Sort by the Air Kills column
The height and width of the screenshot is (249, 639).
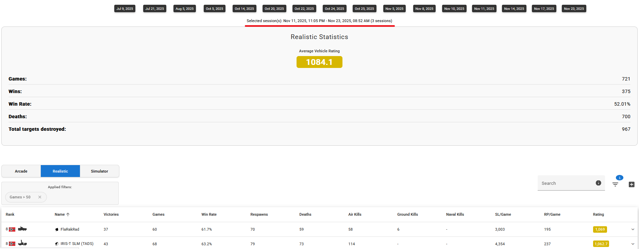click(x=355, y=214)
